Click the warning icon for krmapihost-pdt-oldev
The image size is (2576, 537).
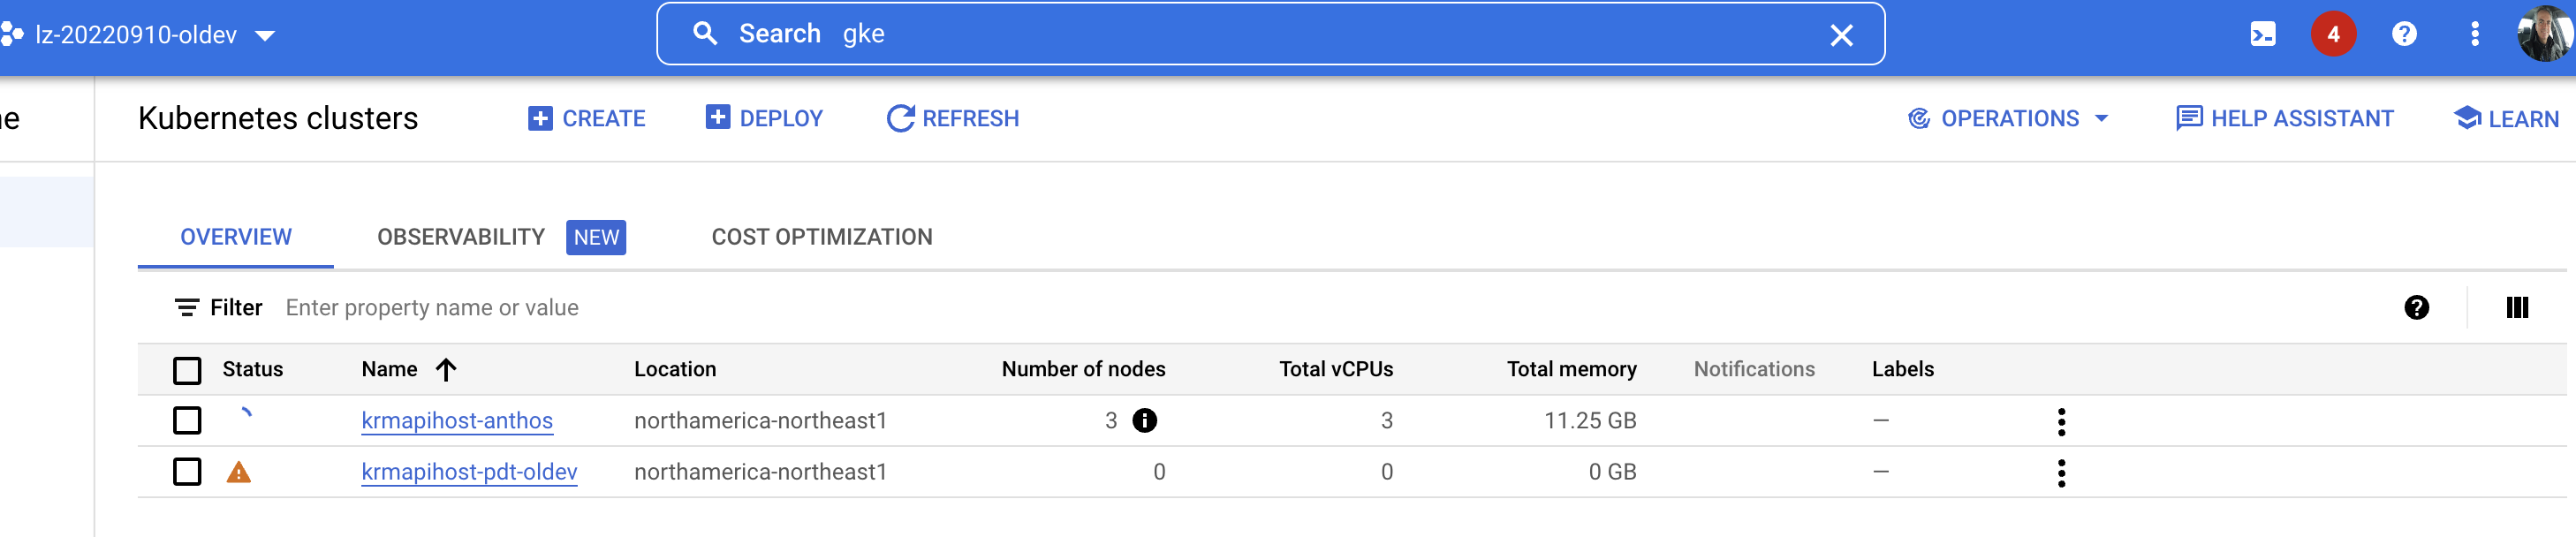click(x=239, y=472)
